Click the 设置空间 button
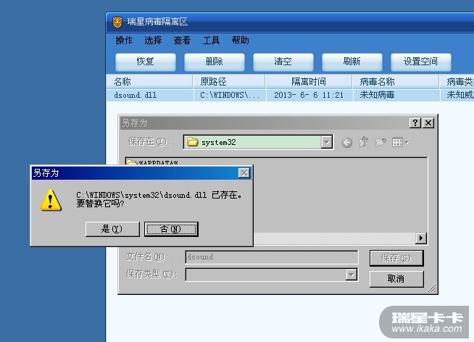This screenshot has width=474, height=342. pos(421,62)
